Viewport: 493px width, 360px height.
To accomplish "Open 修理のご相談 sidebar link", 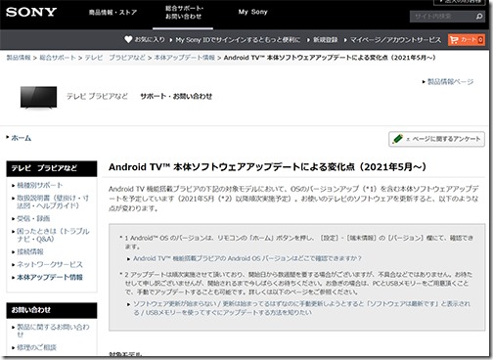I will 36,347.
